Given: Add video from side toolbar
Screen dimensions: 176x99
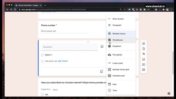Looking at the screenshot, I should tap(144, 65).
